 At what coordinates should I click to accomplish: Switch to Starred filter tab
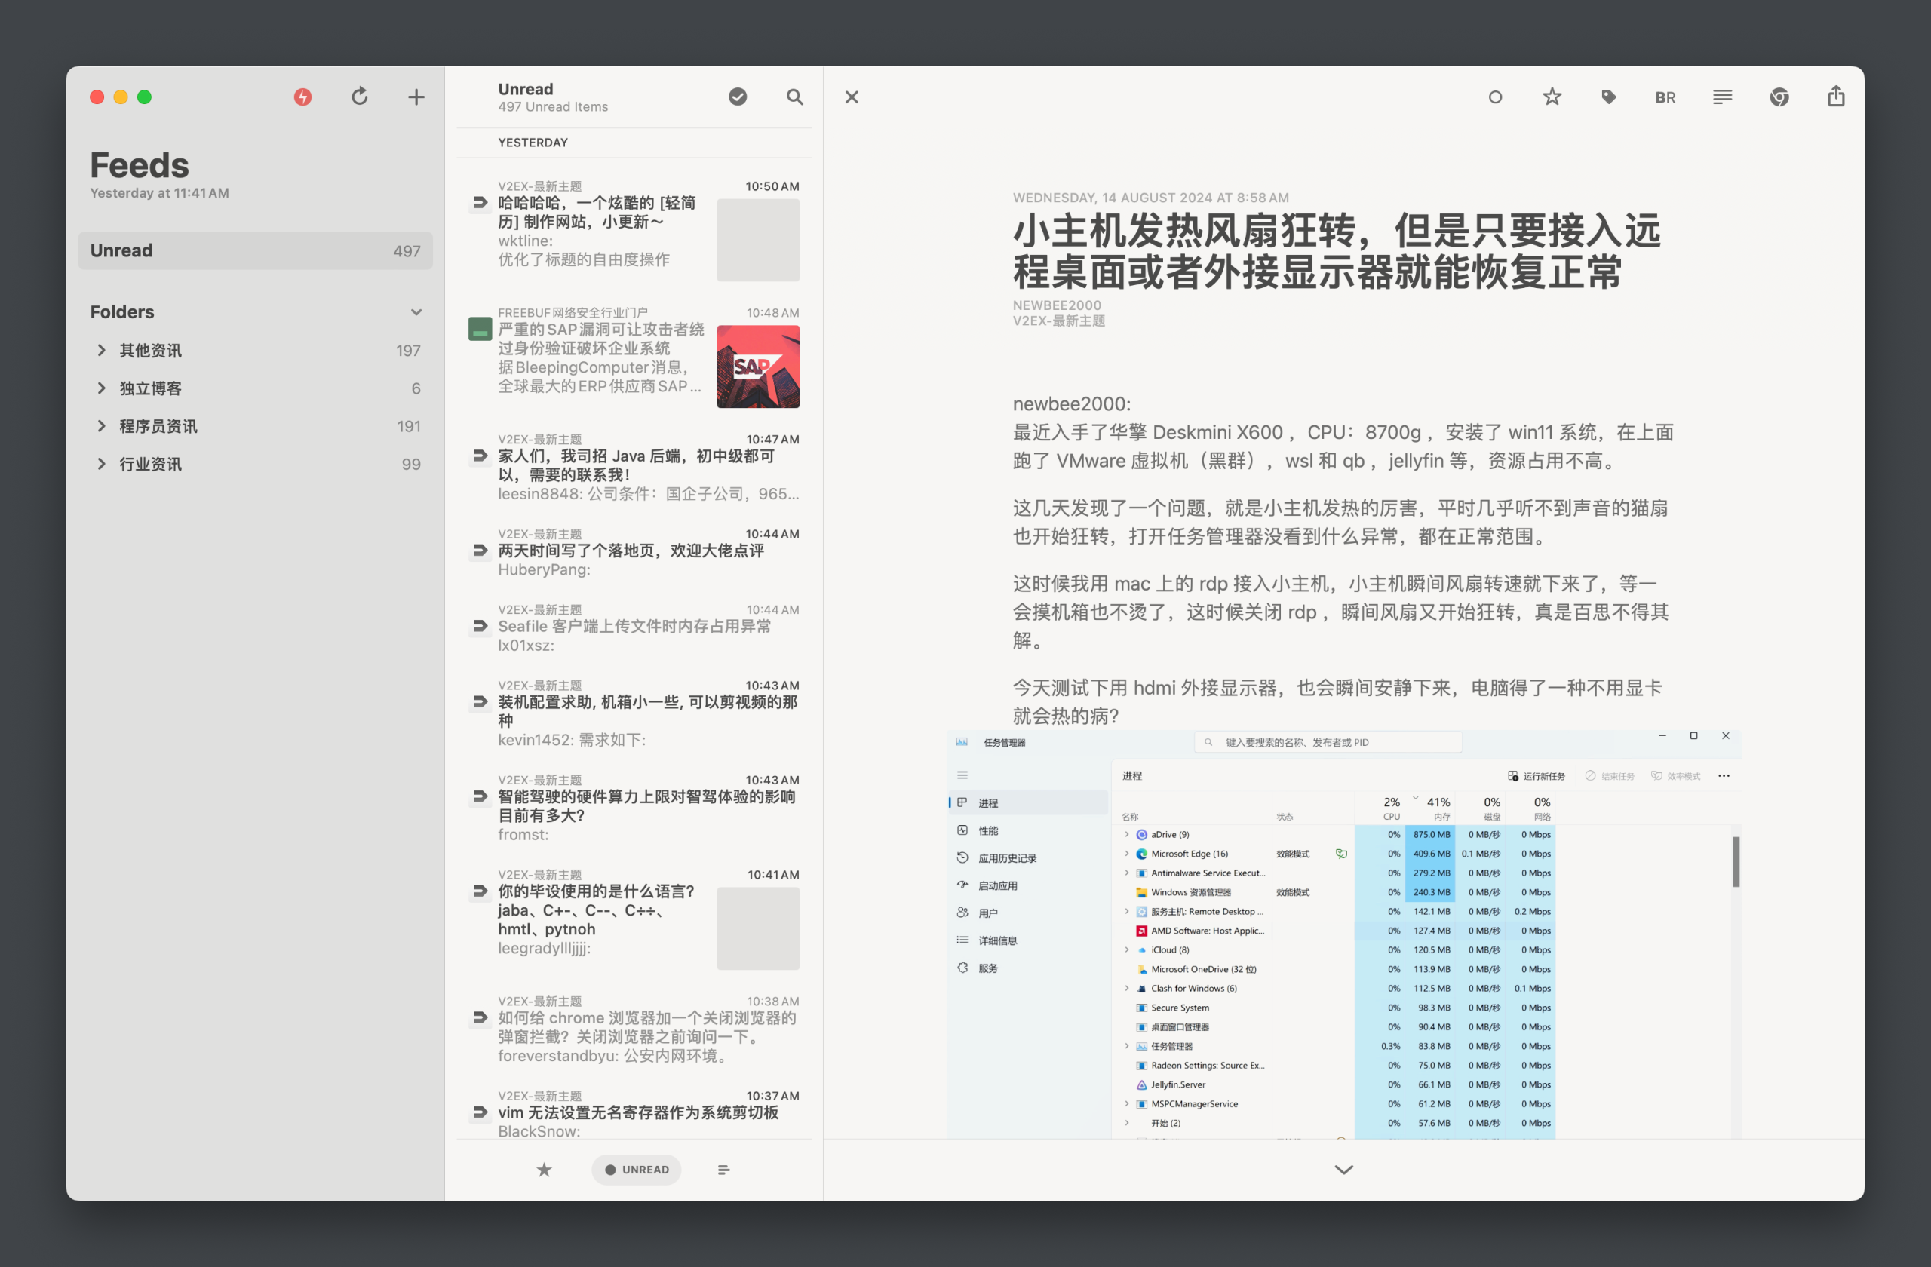tap(545, 1170)
